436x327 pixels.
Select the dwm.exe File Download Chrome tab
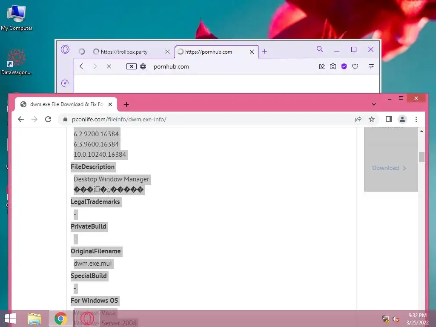pos(66,104)
